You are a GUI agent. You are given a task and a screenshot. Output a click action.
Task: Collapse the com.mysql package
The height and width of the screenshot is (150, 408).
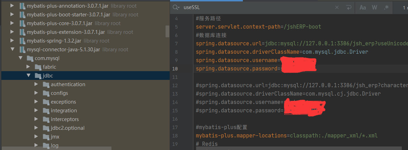(20, 58)
